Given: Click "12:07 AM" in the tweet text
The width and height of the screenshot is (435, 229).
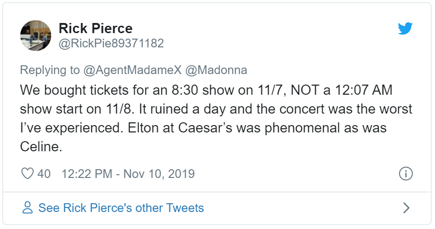Looking at the screenshot, I should point(359,90).
